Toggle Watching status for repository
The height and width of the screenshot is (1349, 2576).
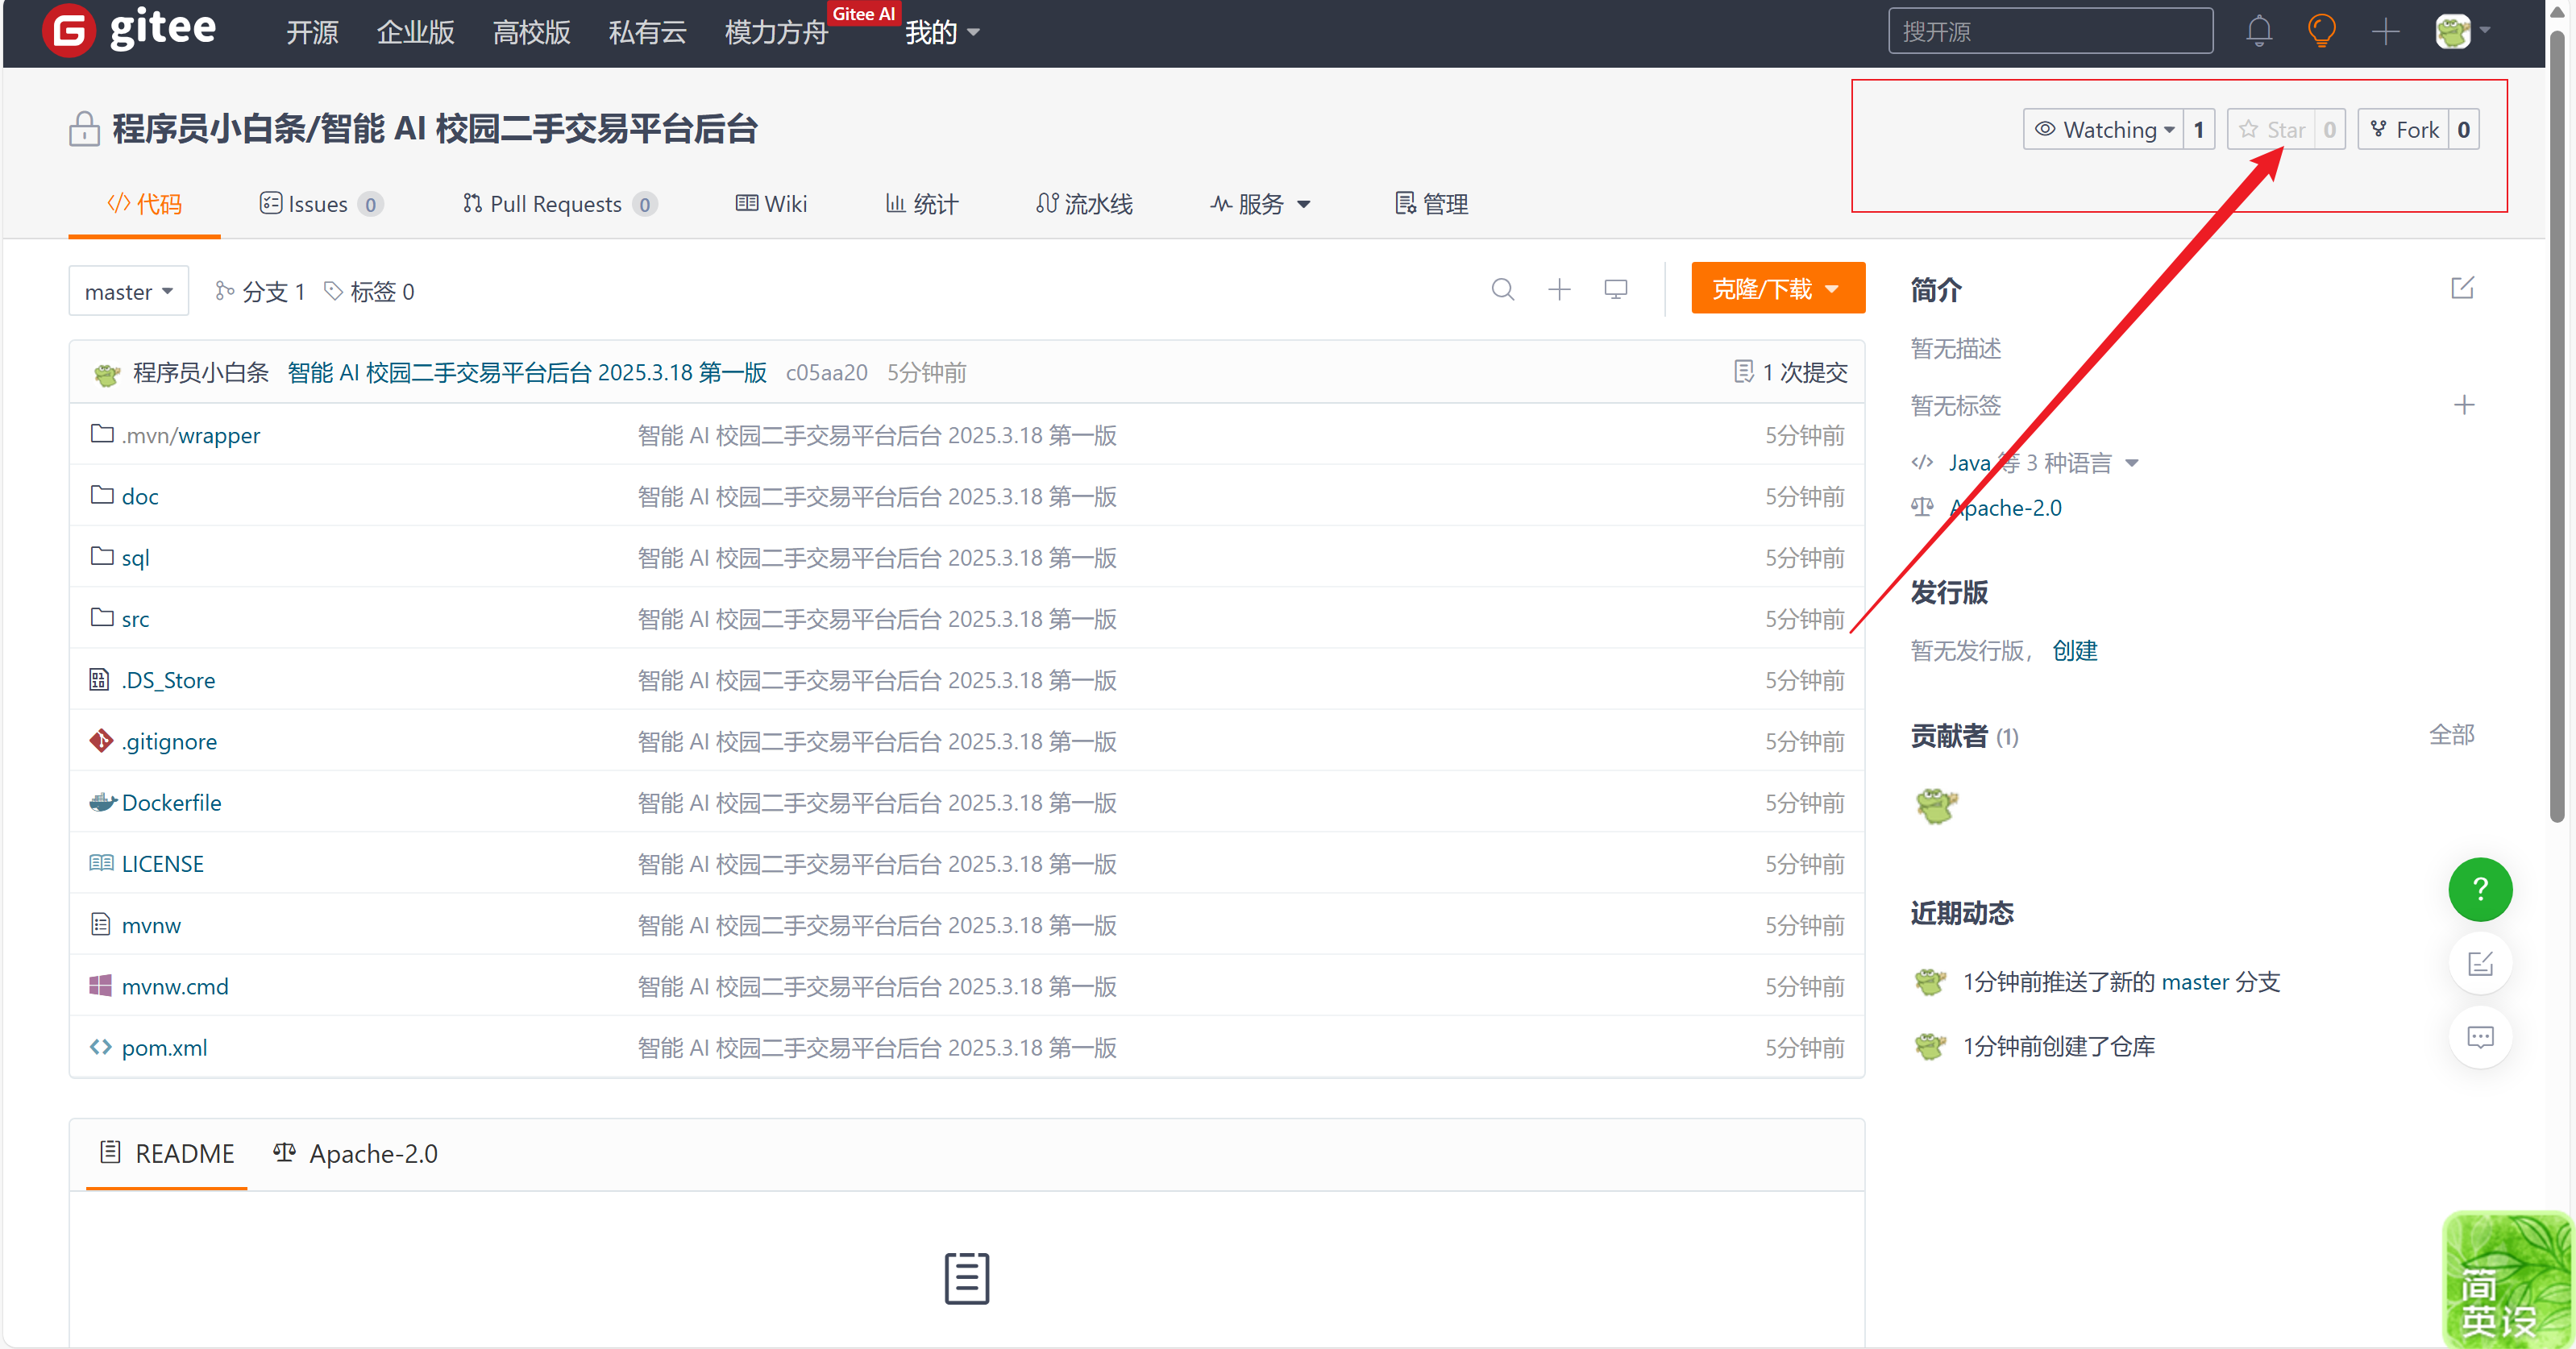click(x=2104, y=130)
